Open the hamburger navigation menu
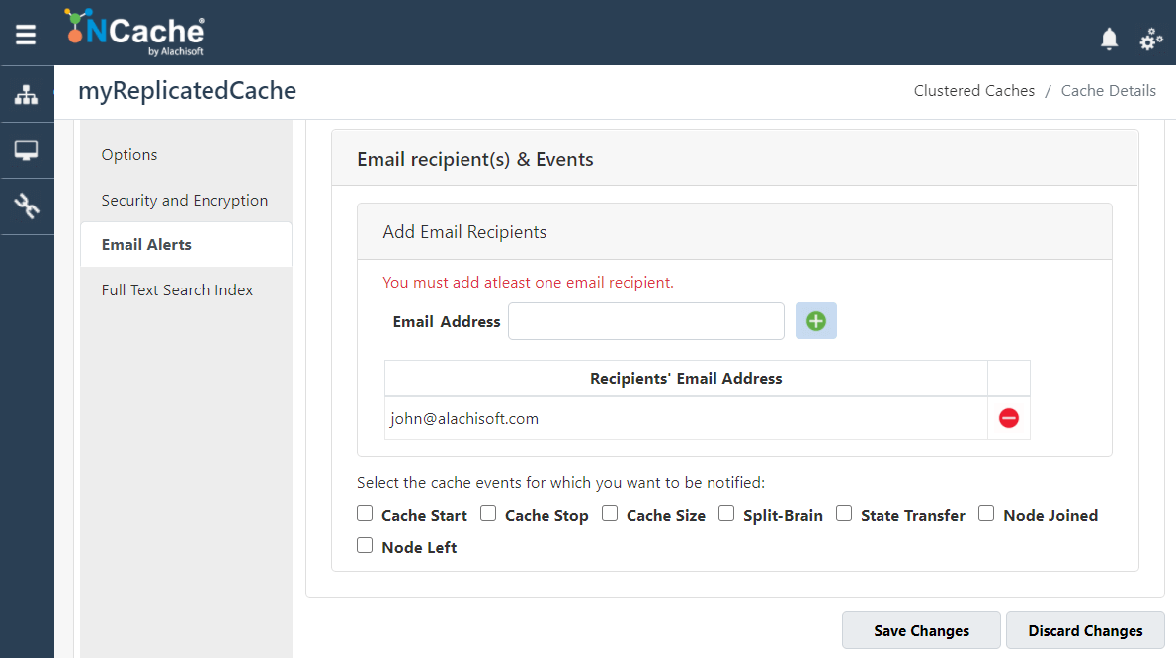Viewport: 1176px width, 658px height. (26, 35)
